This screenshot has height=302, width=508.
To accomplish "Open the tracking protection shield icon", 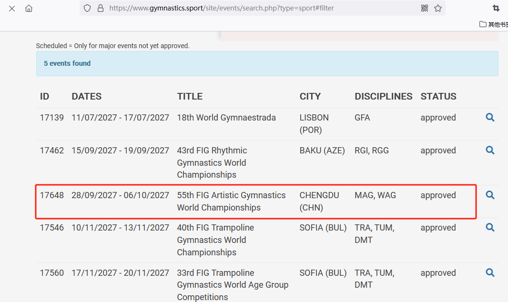I will click(x=87, y=8).
